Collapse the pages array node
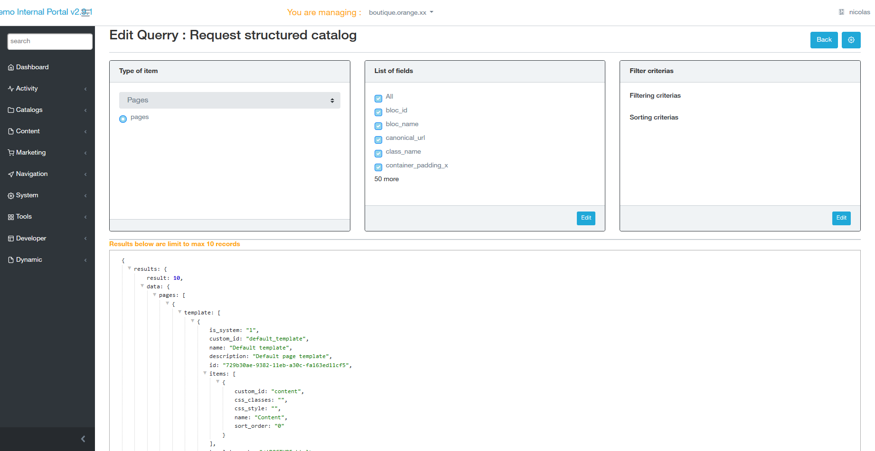Screen dimensions: 875x451 click(154, 295)
